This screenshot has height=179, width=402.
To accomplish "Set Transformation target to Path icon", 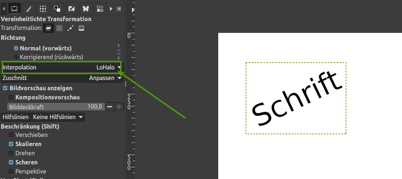I will (x=70, y=28).
